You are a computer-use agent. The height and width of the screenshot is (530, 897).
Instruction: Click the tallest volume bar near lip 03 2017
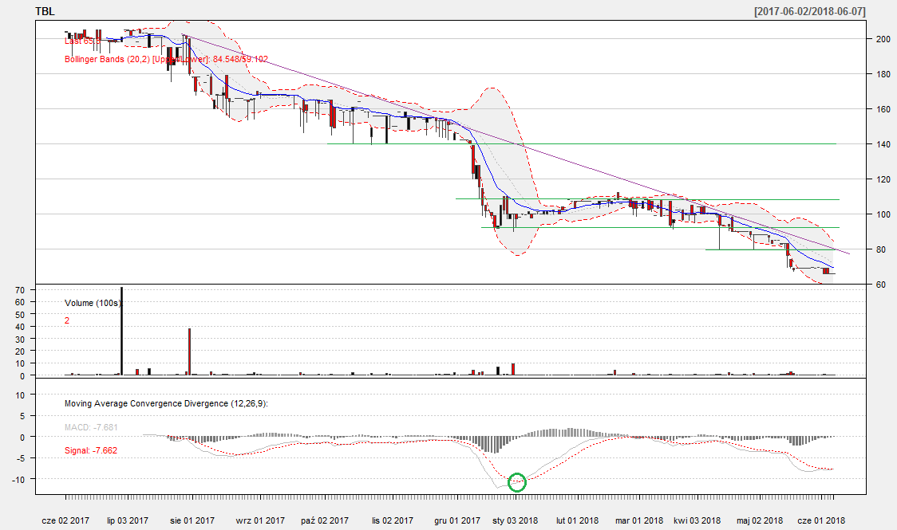coord(121,331)
